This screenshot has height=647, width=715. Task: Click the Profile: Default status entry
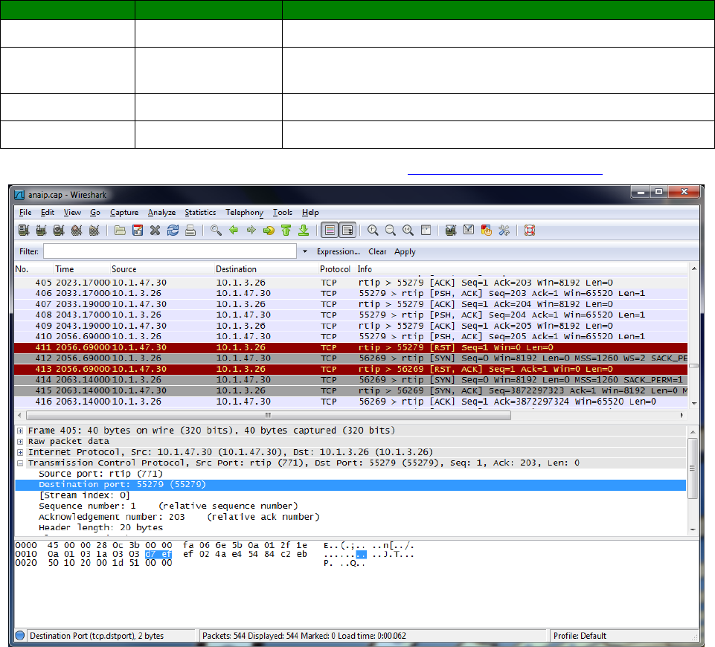point(580,636)
